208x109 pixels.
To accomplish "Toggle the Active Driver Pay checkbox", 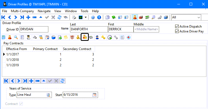I will 177,31.
